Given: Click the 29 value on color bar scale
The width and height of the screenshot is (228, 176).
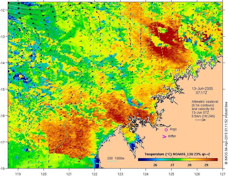Looking at the screenshot, I should (206, 165).
